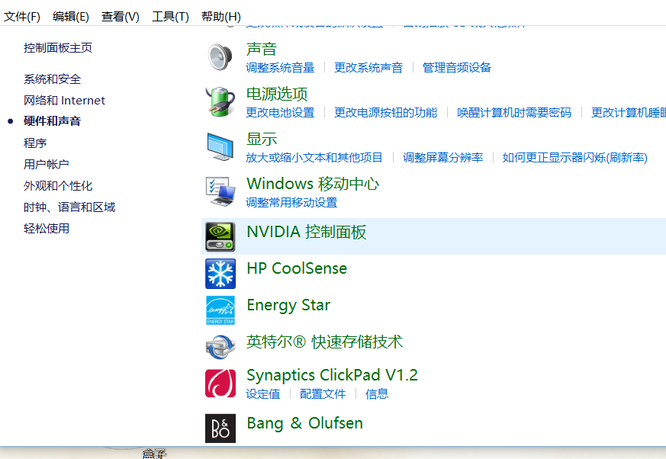The height and width of the screenshot is (459, 666).
Task: Click the HP CoolSense snowflake icon
Action: 220,274
